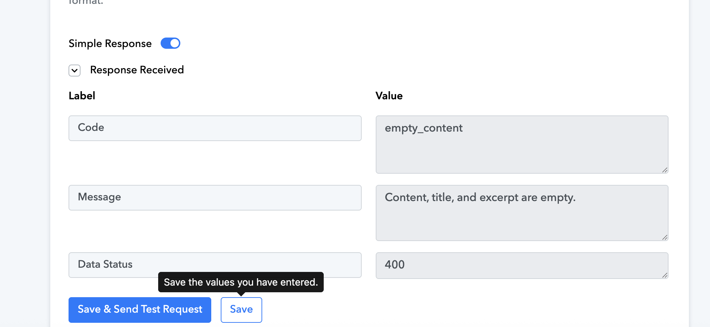Click the 400 value box
Viewport: 710px width, 327px height.
pyautogui.click(x=522, y=266)
